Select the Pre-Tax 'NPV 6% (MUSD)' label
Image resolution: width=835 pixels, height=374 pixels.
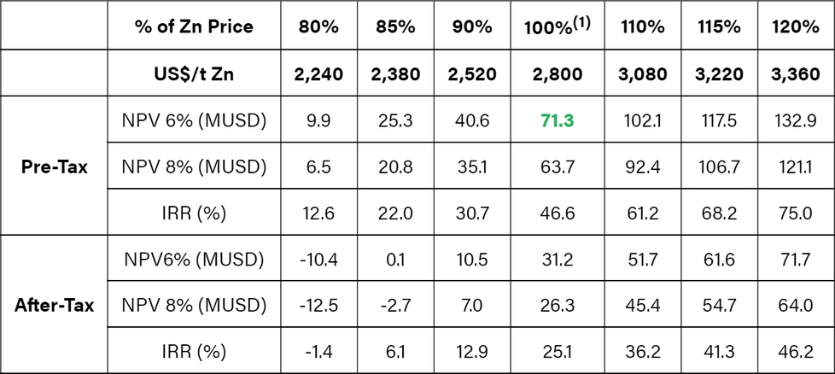click(194, 121)
